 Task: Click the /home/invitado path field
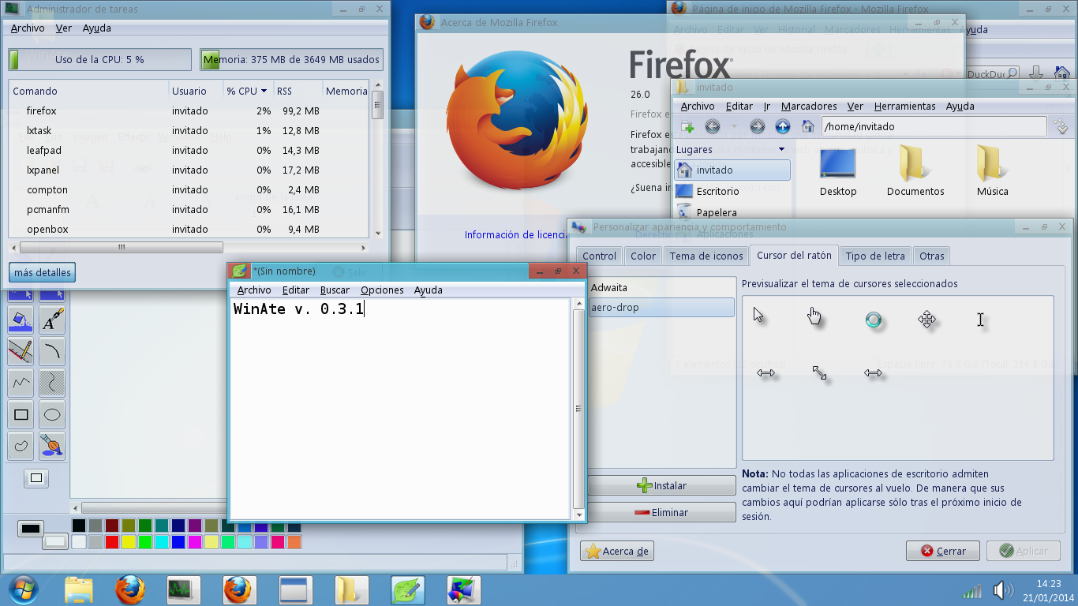click(x=934, y=126)
